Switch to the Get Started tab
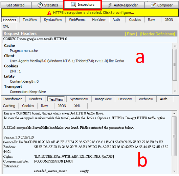 16,5
